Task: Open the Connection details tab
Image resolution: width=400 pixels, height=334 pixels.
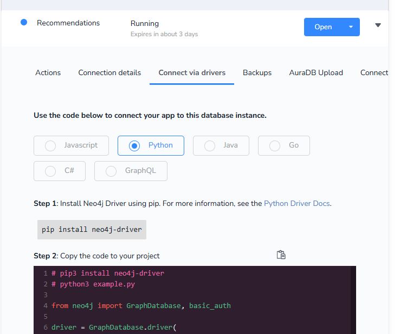Action: (109, 73)
